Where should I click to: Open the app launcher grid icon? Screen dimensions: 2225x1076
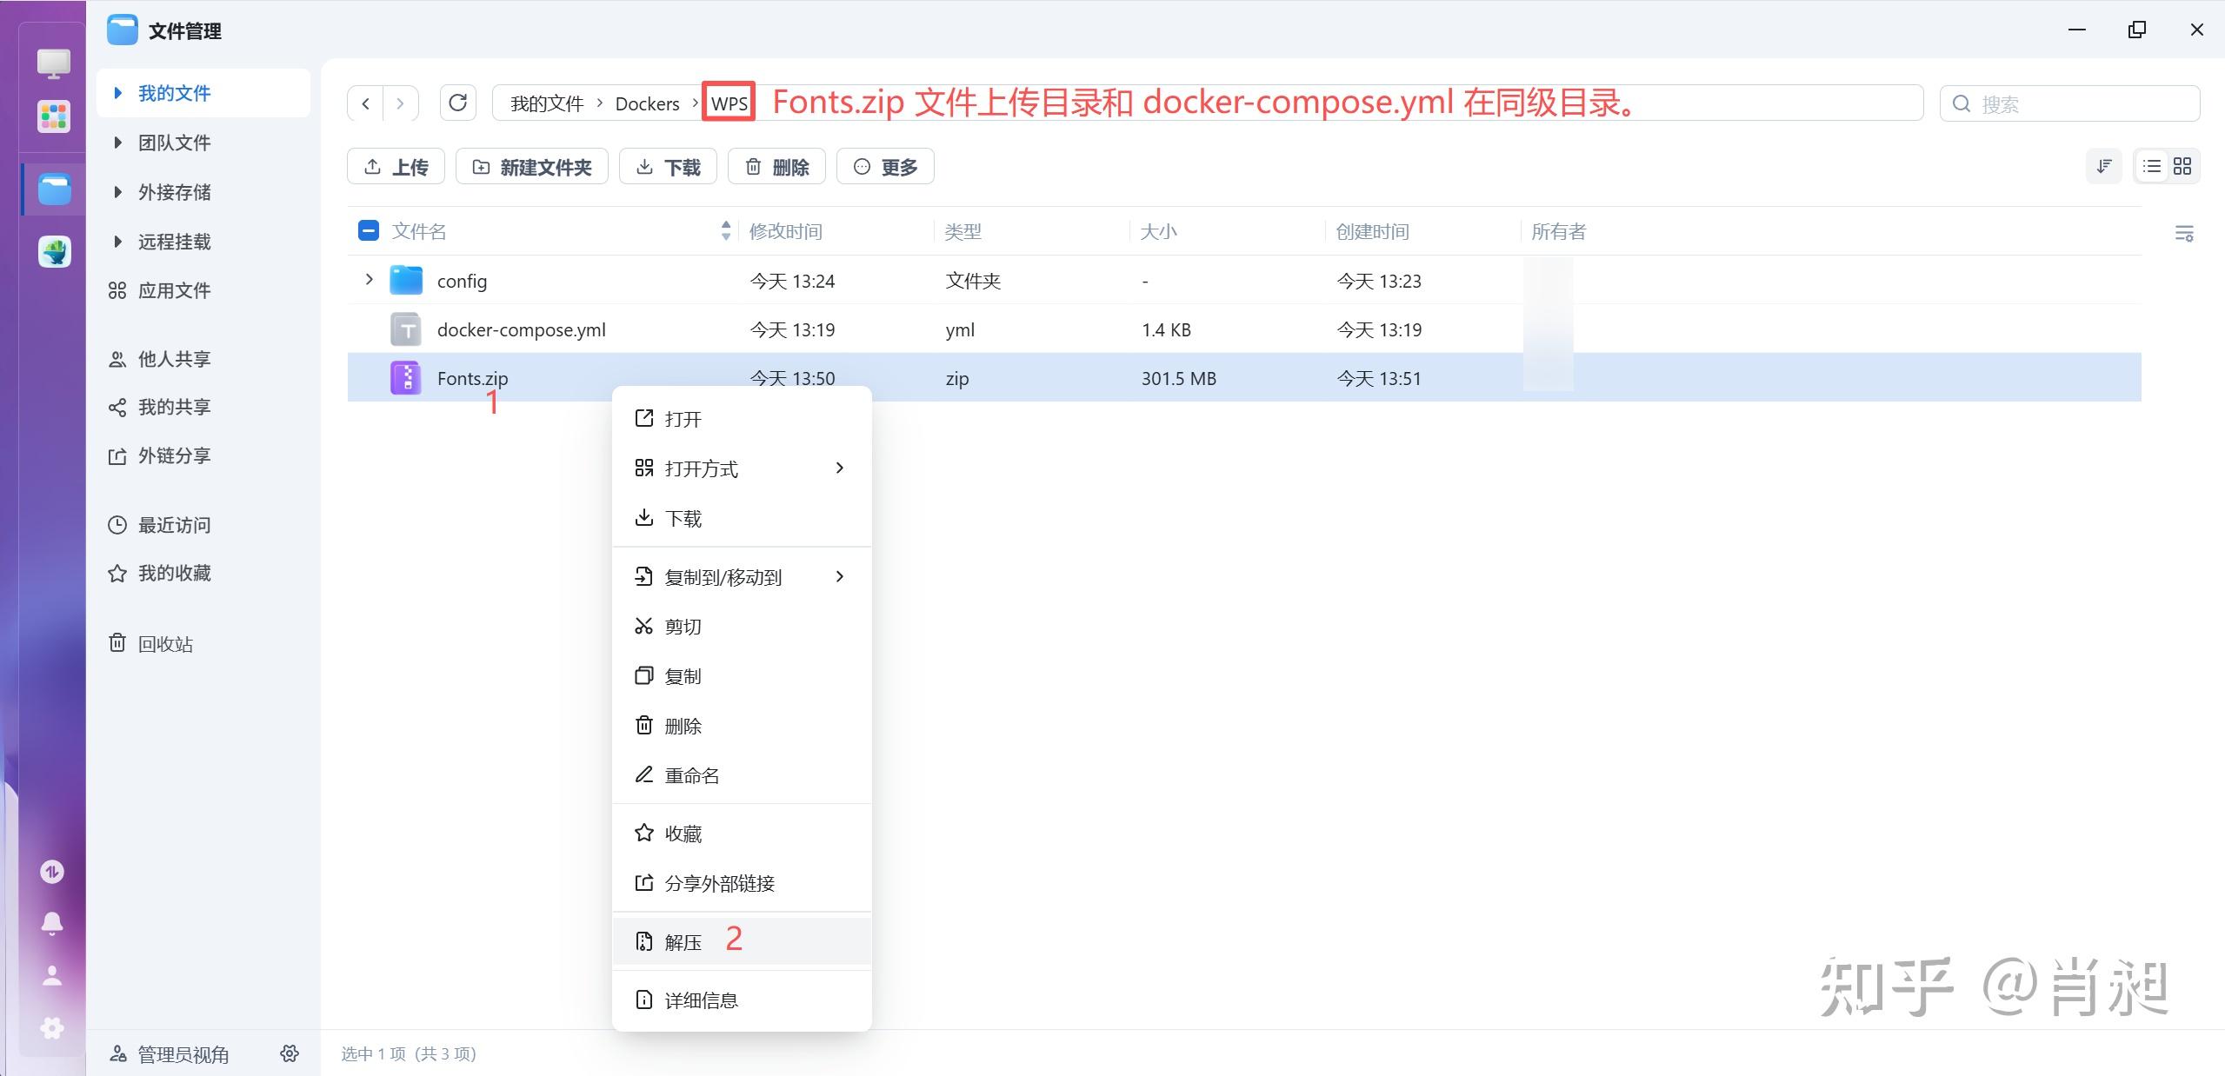[53, 116]
